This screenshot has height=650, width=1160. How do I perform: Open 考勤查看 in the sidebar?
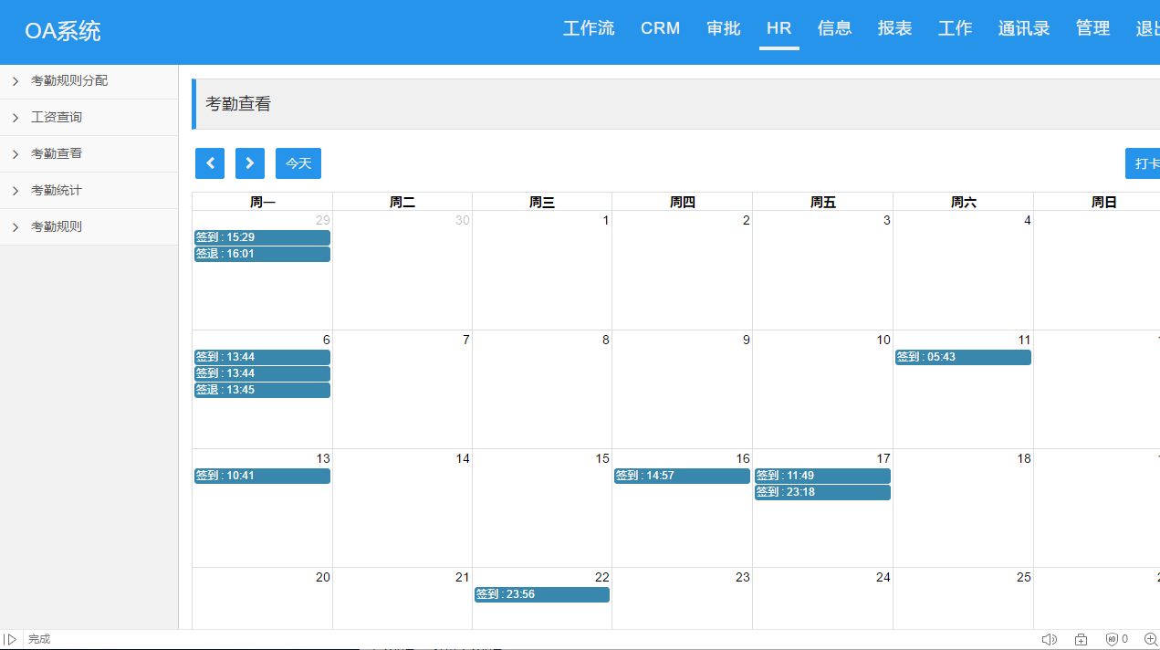[x=57, y=153]
